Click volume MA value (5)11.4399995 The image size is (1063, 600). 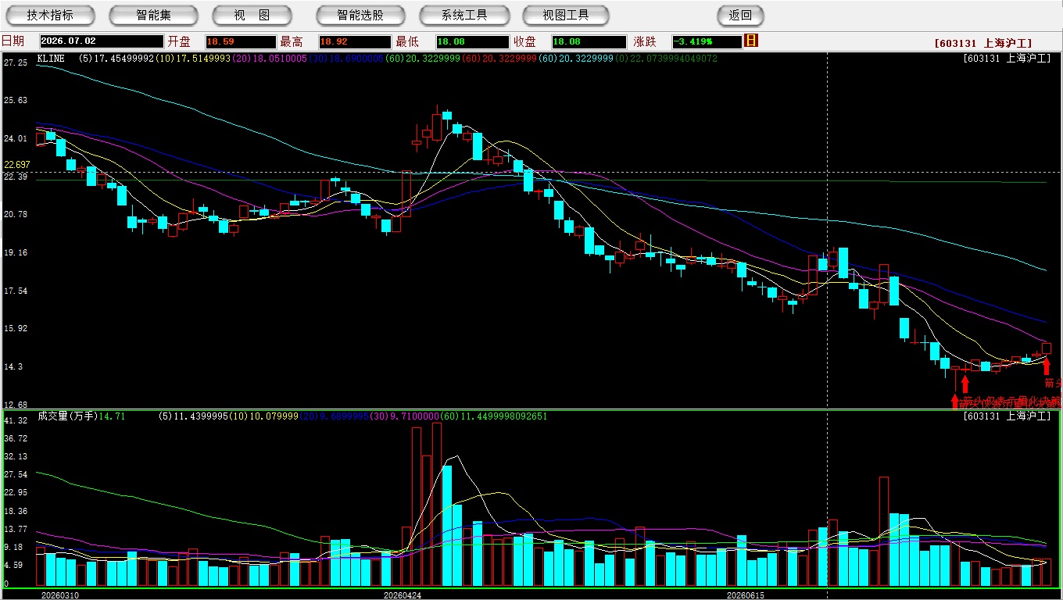click(194, 416)
